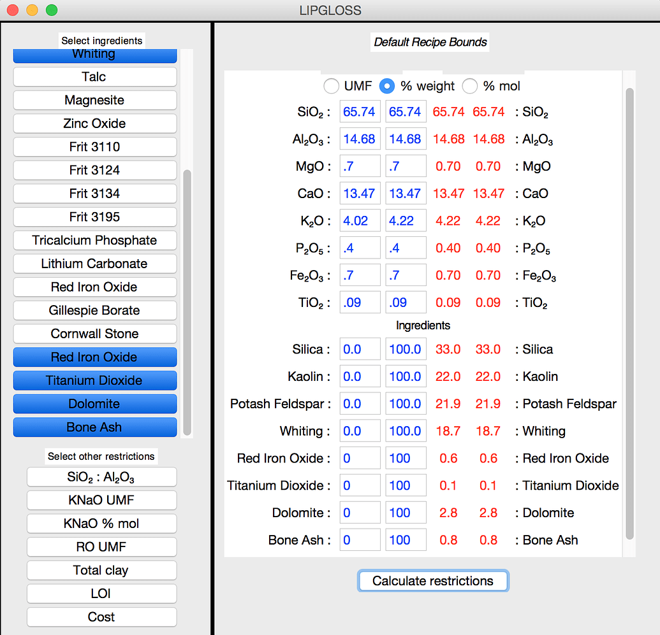Toggle off the Titanium Dioxide ingredient
This screenshot has width=660, height=635.
(x=94, y=381)
